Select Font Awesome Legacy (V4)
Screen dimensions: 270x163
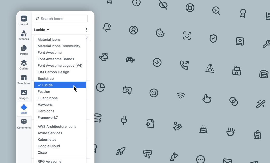[x=60, y=66]
